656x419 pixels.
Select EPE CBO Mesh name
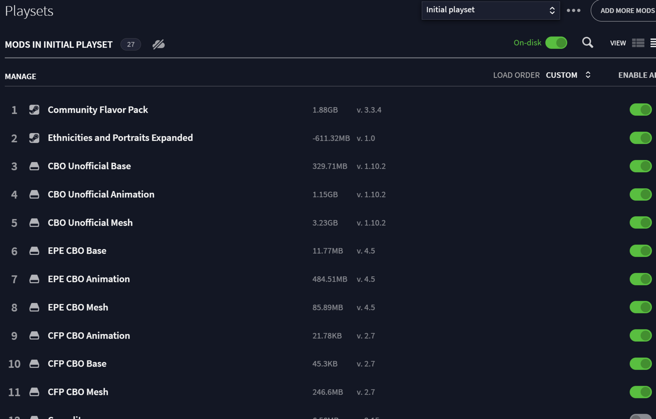[x=78, y=307]
